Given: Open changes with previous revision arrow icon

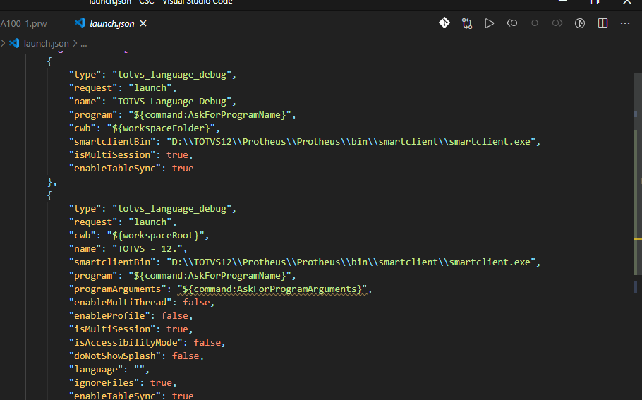Looking at the screenshot, I should pyautogui.click(x=511, y=23).
